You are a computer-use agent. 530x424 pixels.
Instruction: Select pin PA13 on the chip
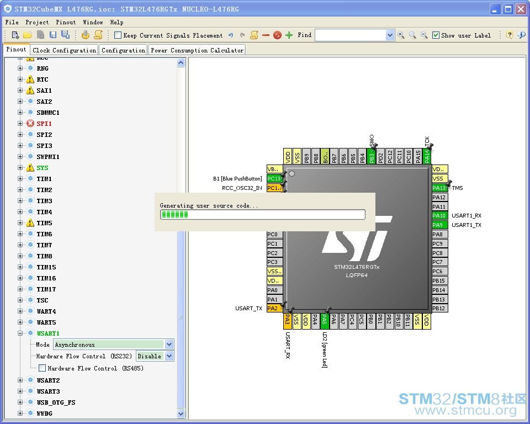(x=439, y=188)
